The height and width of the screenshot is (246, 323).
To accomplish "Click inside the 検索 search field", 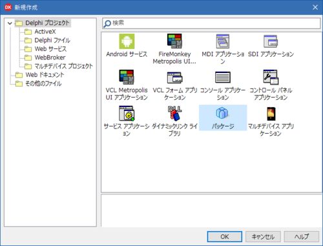I will click(211, 23).
